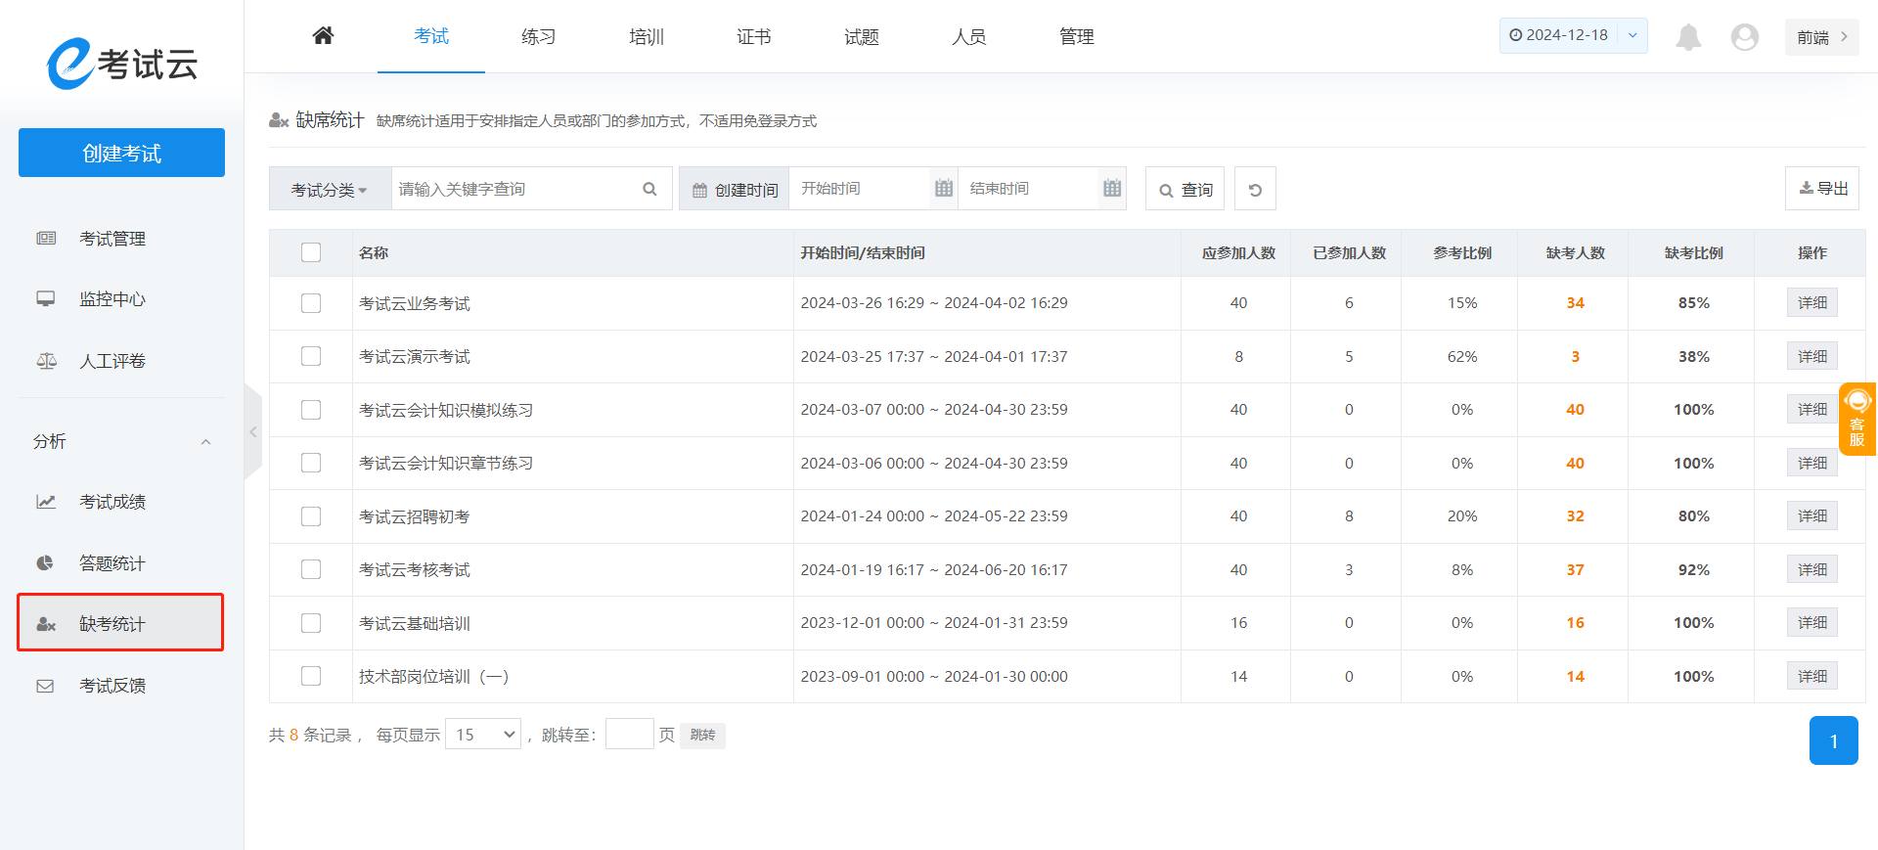Collapse the sidebar with the arrow handle
The height and width of the screenshot is (850, 1878).
point(253,431)
